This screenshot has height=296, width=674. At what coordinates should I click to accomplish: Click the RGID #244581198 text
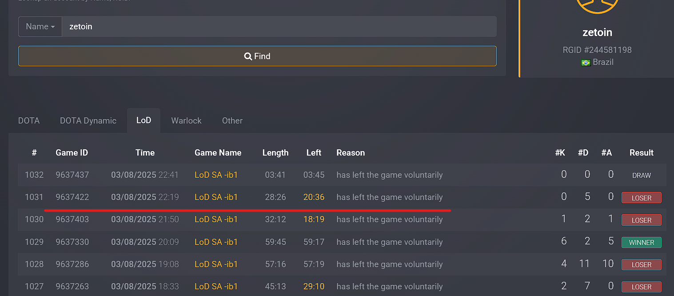[x=597, y=50]
